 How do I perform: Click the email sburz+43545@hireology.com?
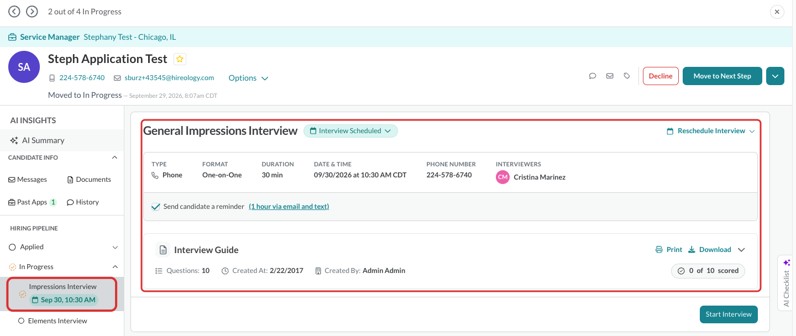point(169,78)
